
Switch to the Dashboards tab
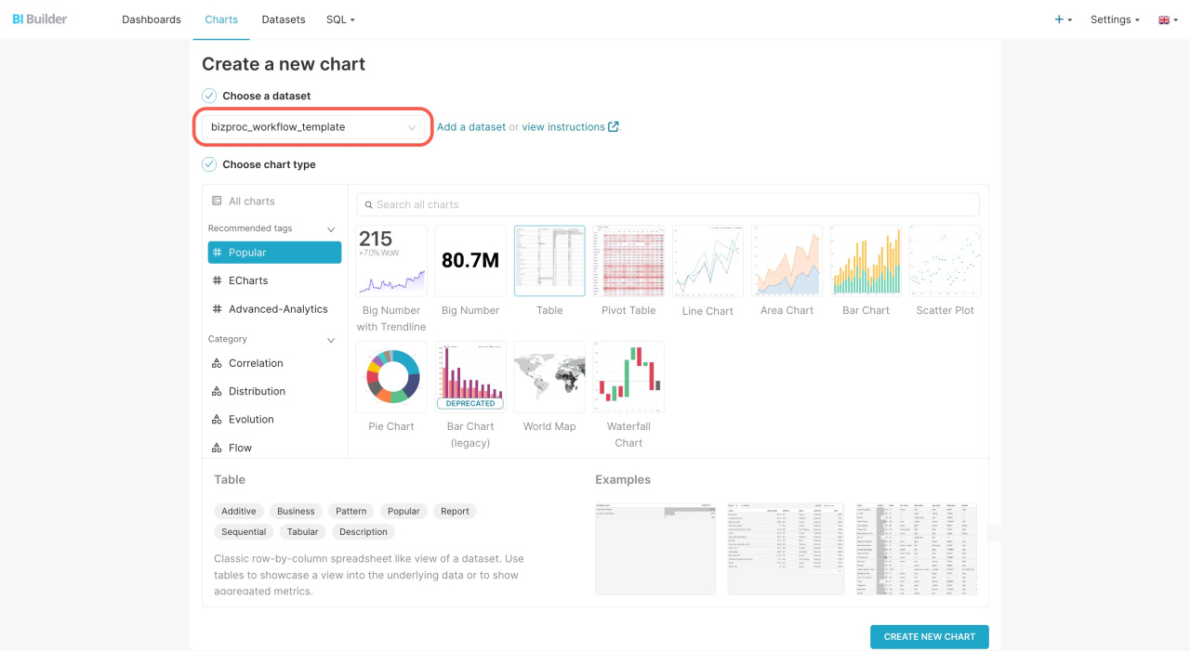point(152,20)
